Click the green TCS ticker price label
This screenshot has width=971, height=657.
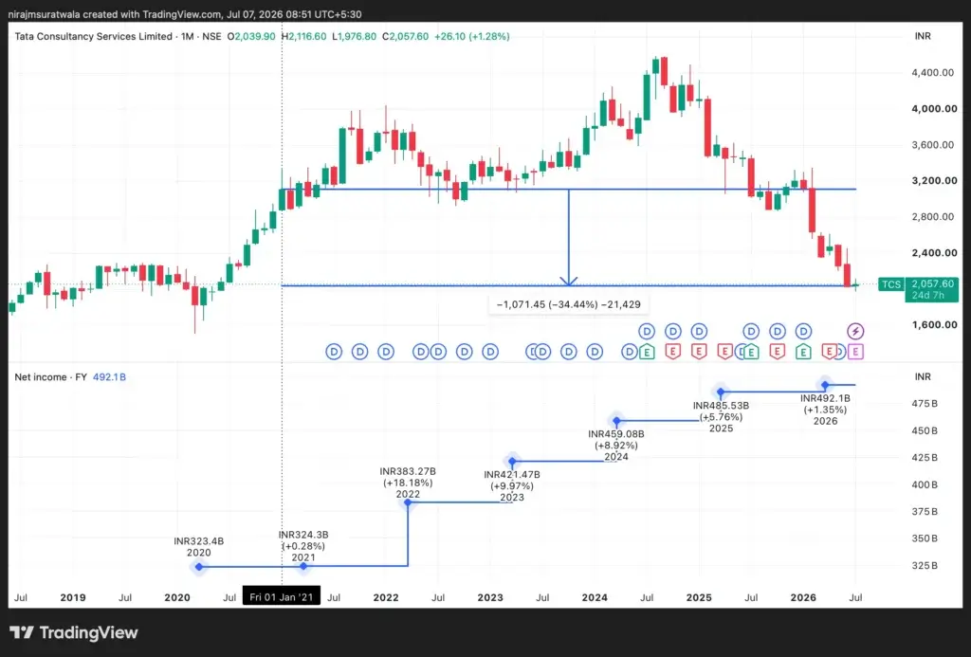pos(891,284)
